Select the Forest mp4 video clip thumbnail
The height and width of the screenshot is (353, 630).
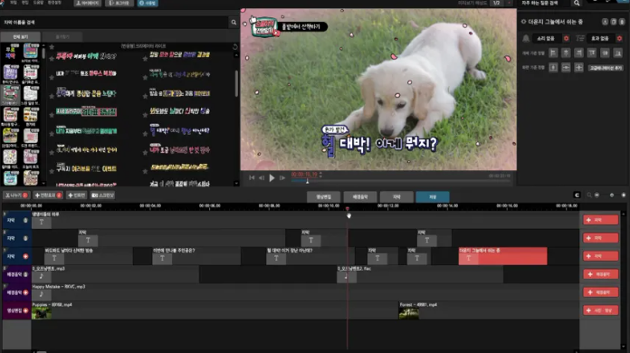tap(408, 313)
